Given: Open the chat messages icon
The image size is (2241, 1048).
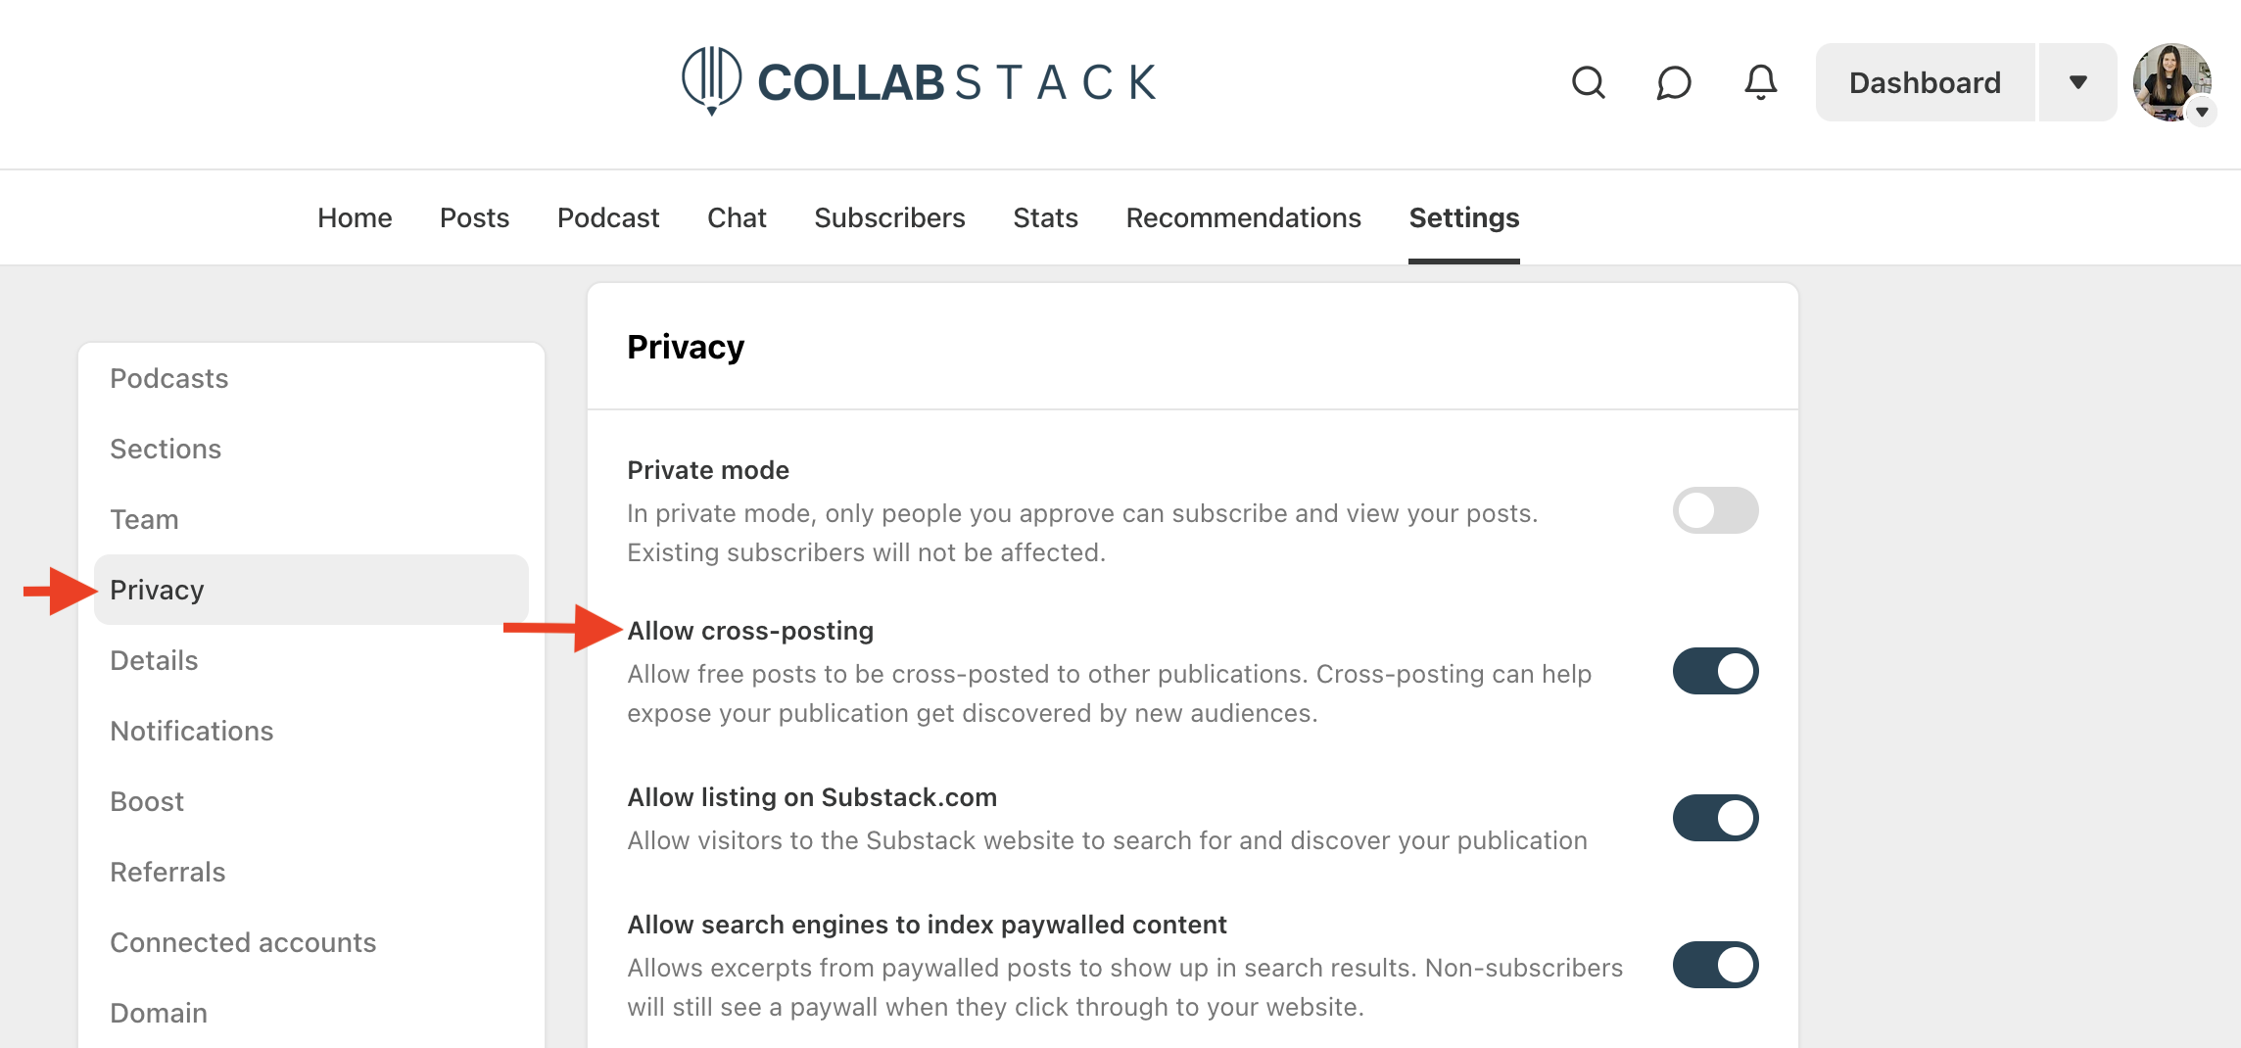Looking at the screenshot, I should [1673, 82].
